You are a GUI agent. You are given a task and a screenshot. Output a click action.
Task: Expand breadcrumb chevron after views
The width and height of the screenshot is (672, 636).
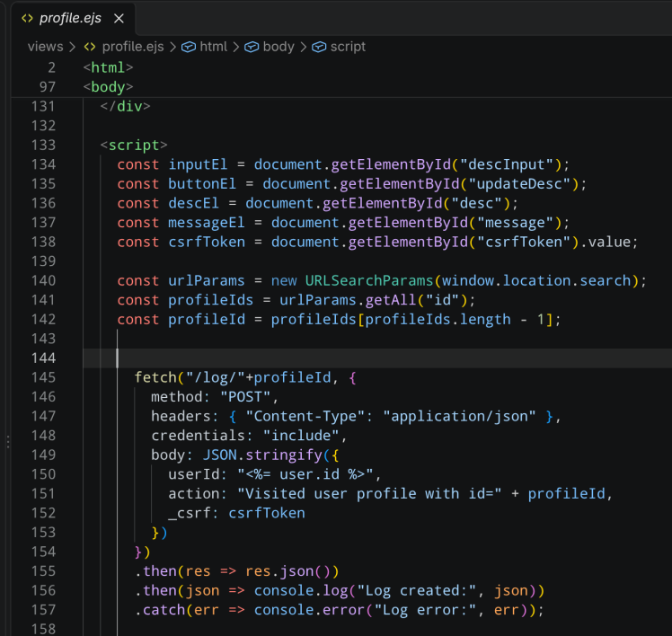tap(73, 47)
